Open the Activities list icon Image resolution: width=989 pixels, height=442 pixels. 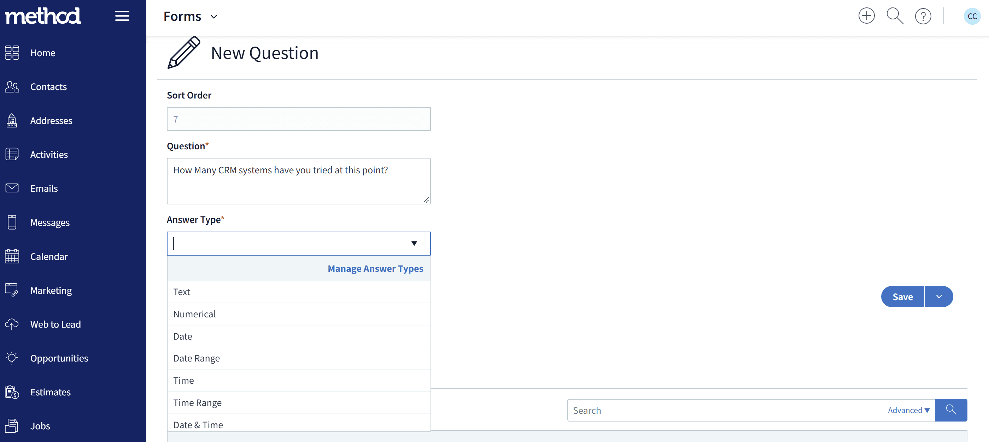click(x=12, y=154)
